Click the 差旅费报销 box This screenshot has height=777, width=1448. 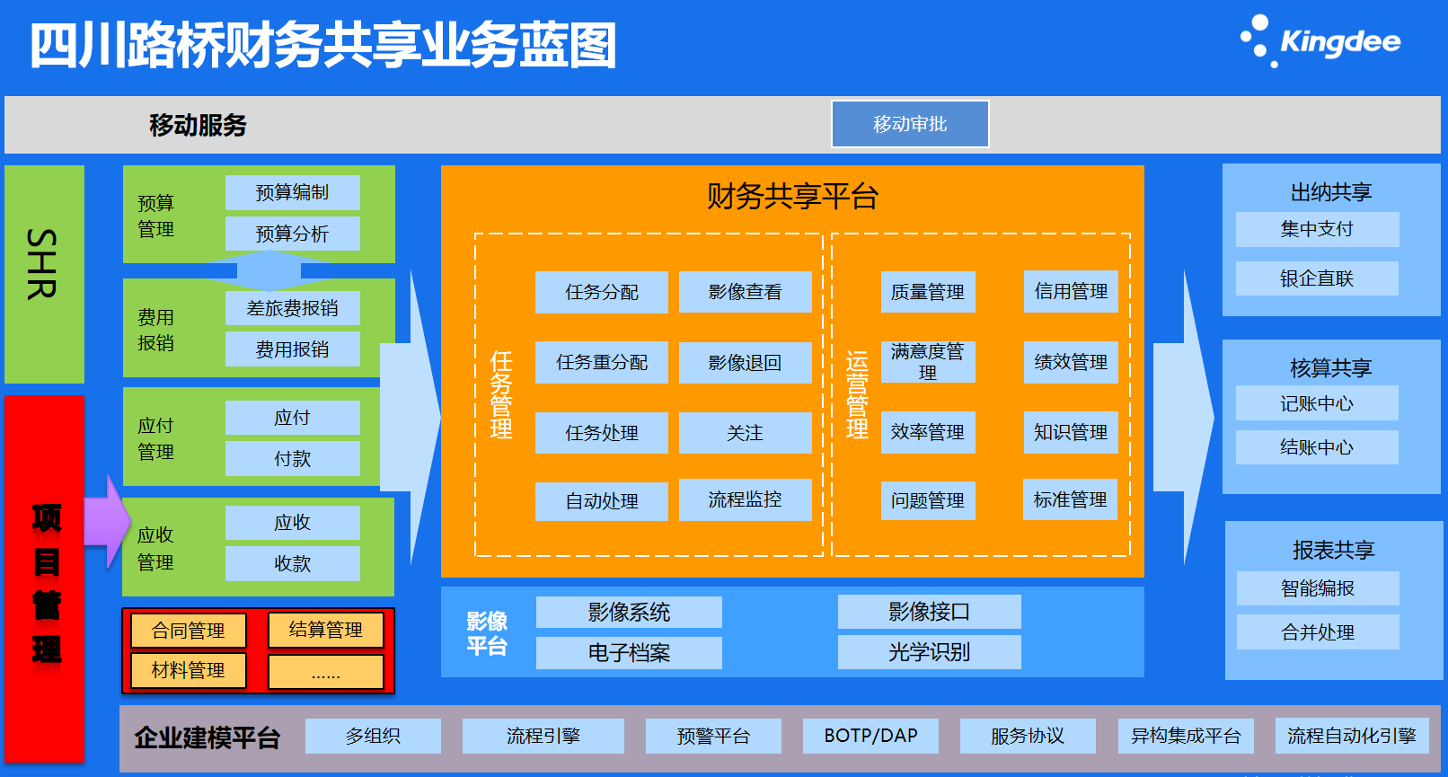pos(292,308)
